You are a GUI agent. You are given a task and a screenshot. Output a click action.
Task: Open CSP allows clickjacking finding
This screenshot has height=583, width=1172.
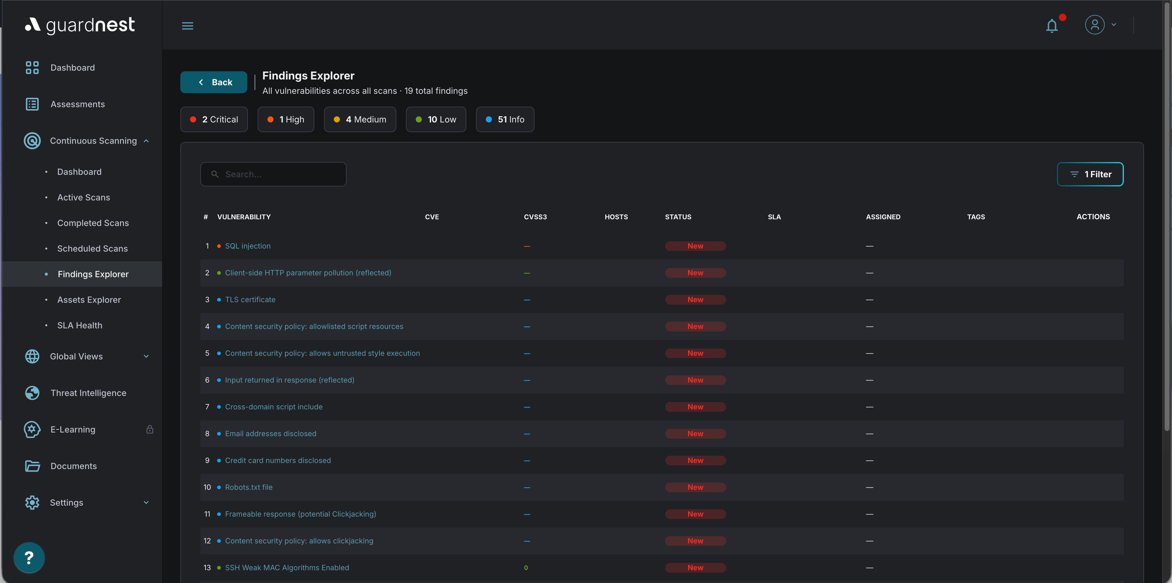[299, 541]
